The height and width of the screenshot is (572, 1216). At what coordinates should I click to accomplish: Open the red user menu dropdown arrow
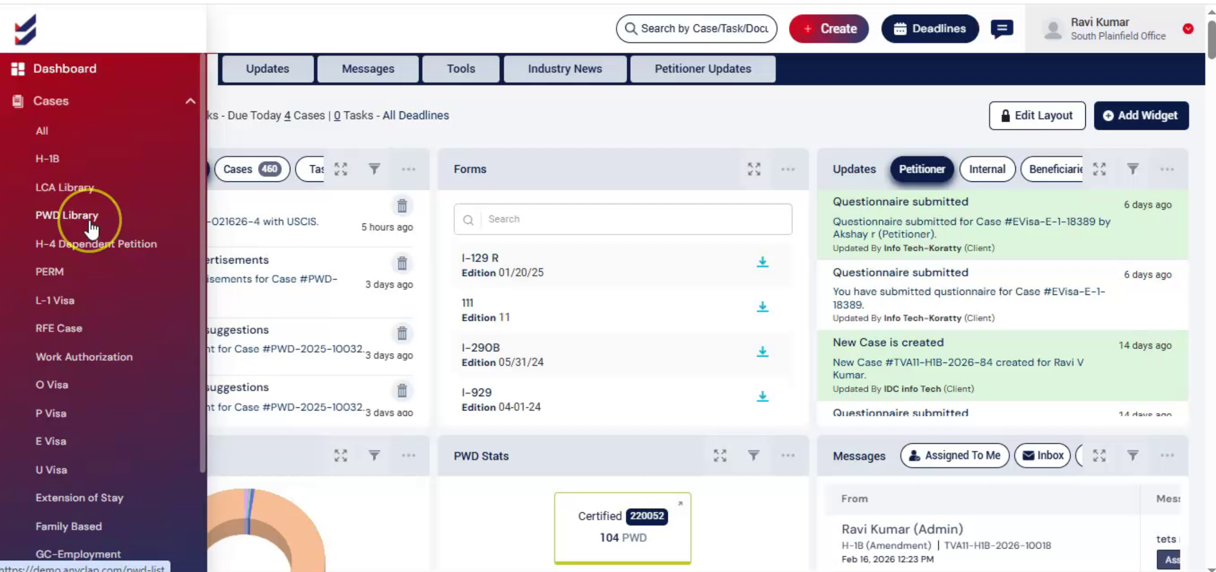coord(1188,29)
